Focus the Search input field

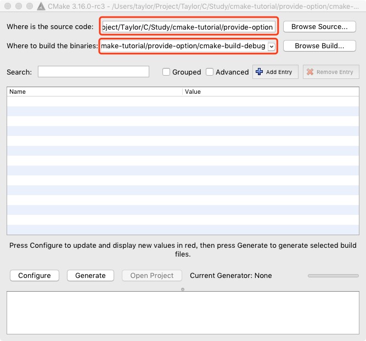coord(93,72)
